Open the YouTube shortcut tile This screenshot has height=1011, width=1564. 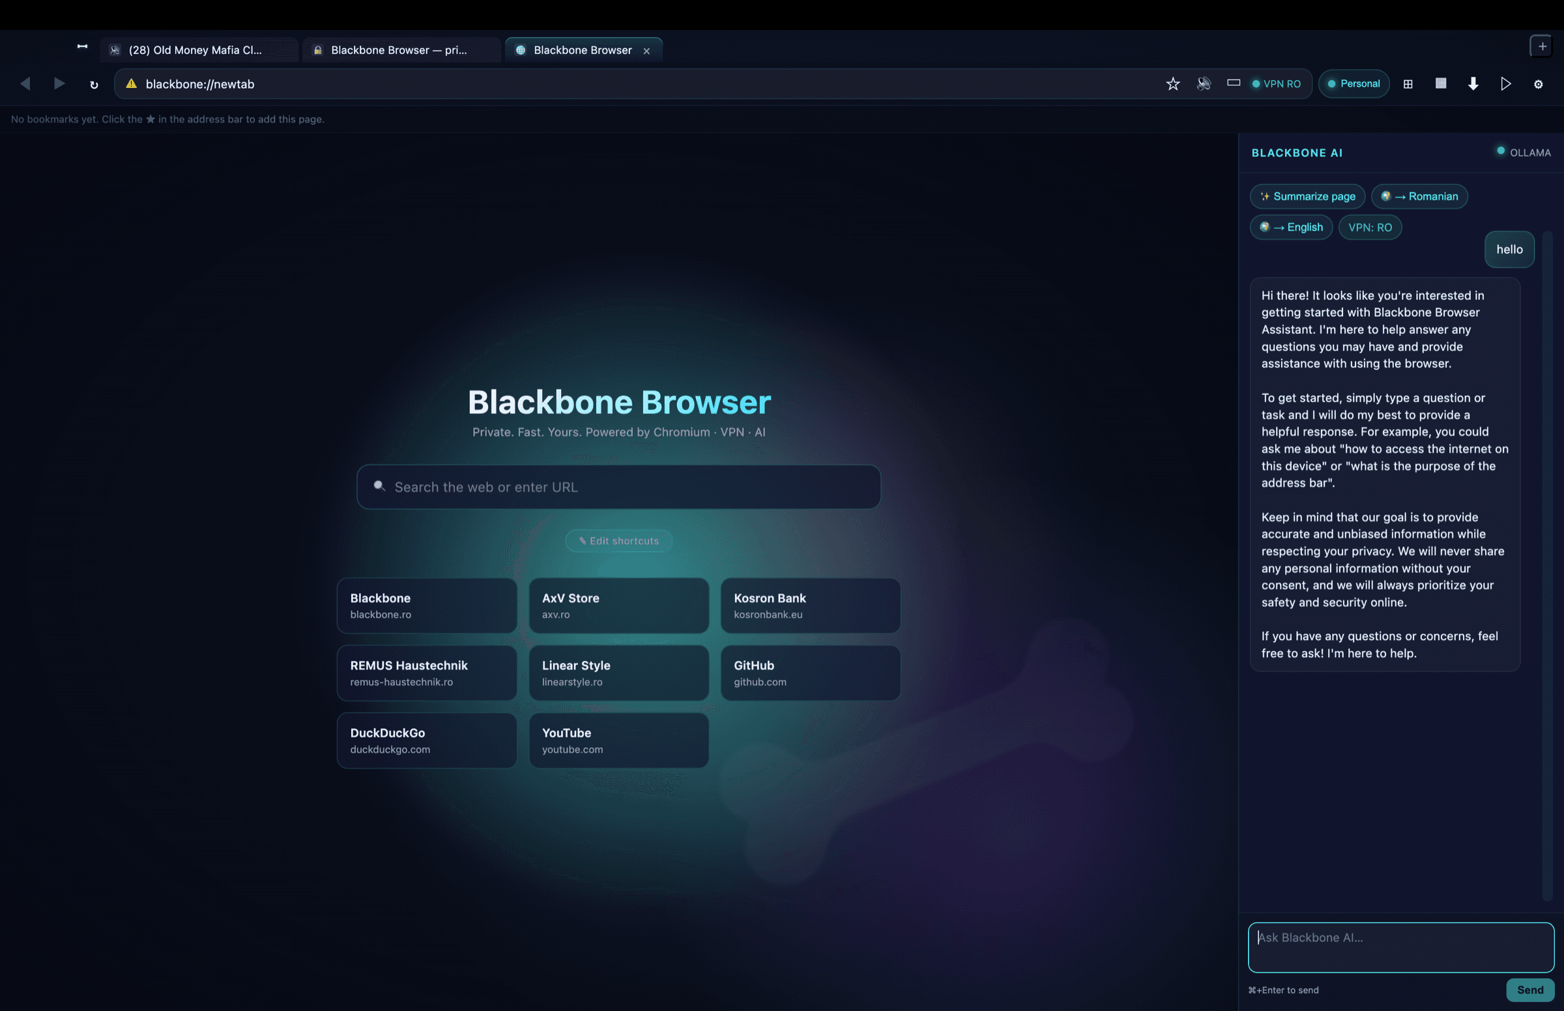tap(619, 740)
